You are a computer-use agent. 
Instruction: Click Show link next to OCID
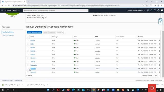coord(38,15)
